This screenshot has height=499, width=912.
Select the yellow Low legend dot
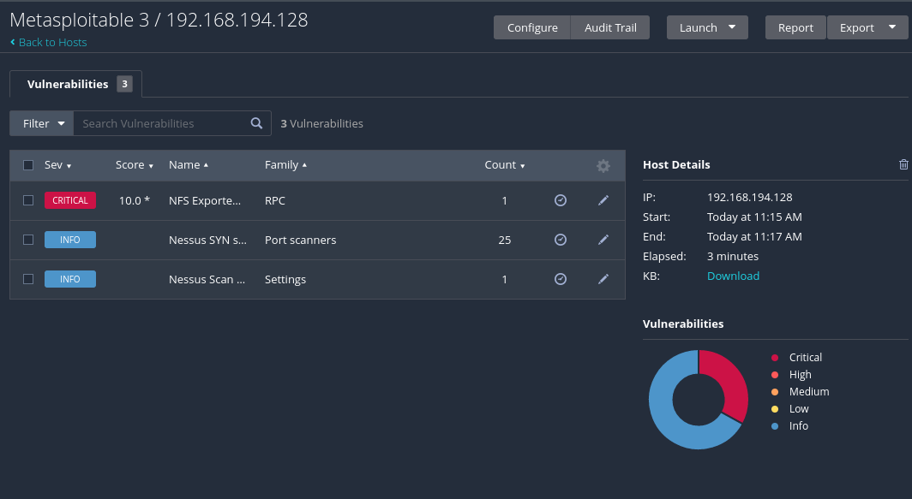(775, 409)
